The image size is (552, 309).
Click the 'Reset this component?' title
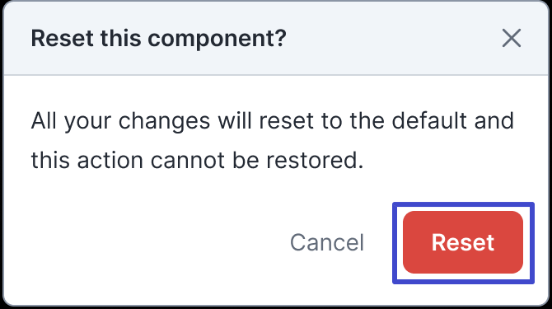(x=159, y=39)
